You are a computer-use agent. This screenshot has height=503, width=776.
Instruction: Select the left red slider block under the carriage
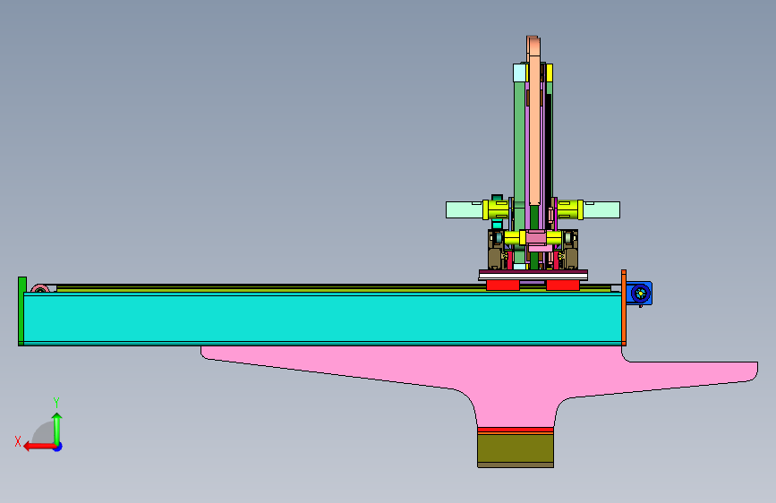[503, 286]
